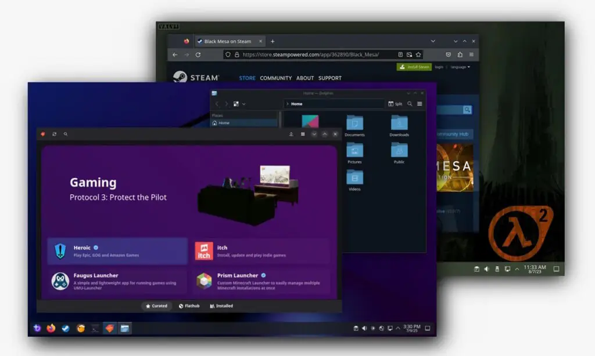Viewport: 595px width, 356px height.
Task: Toggle the Flathub filter in Discover
Action: pyautogui.click(x=191, y=306)
